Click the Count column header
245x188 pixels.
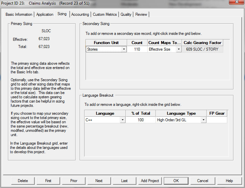click(137, 43)
